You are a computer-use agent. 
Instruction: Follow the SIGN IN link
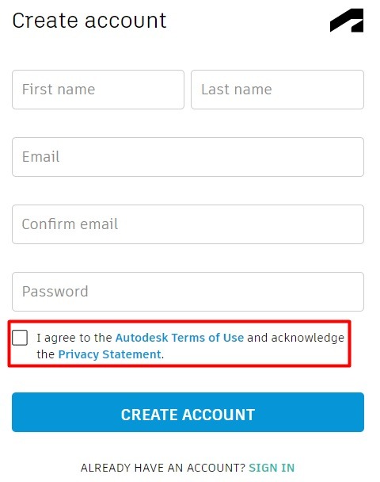pyautogui.click(x=272, y=468)
